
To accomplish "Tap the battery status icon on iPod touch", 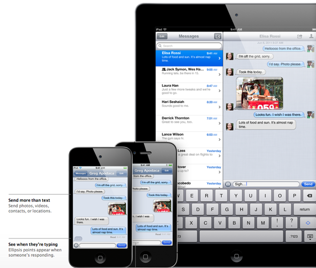I will click(125, 168).
